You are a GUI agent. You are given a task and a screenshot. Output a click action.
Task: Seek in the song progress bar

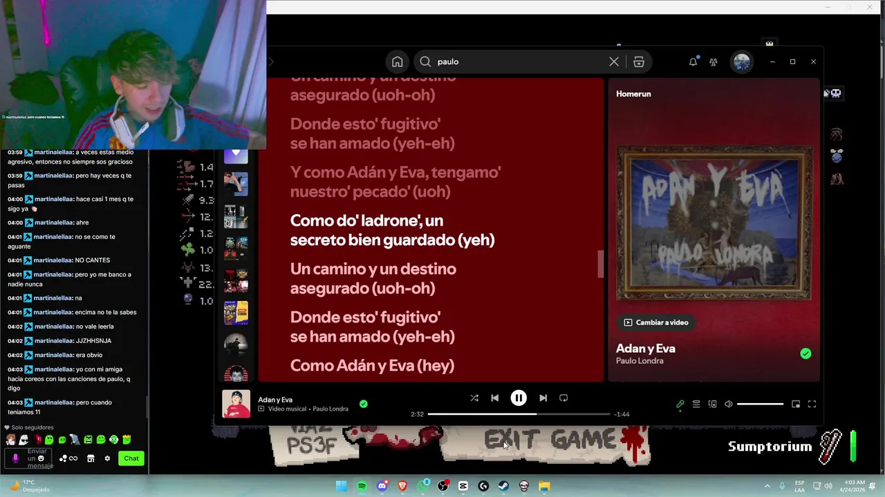[519, 414]
